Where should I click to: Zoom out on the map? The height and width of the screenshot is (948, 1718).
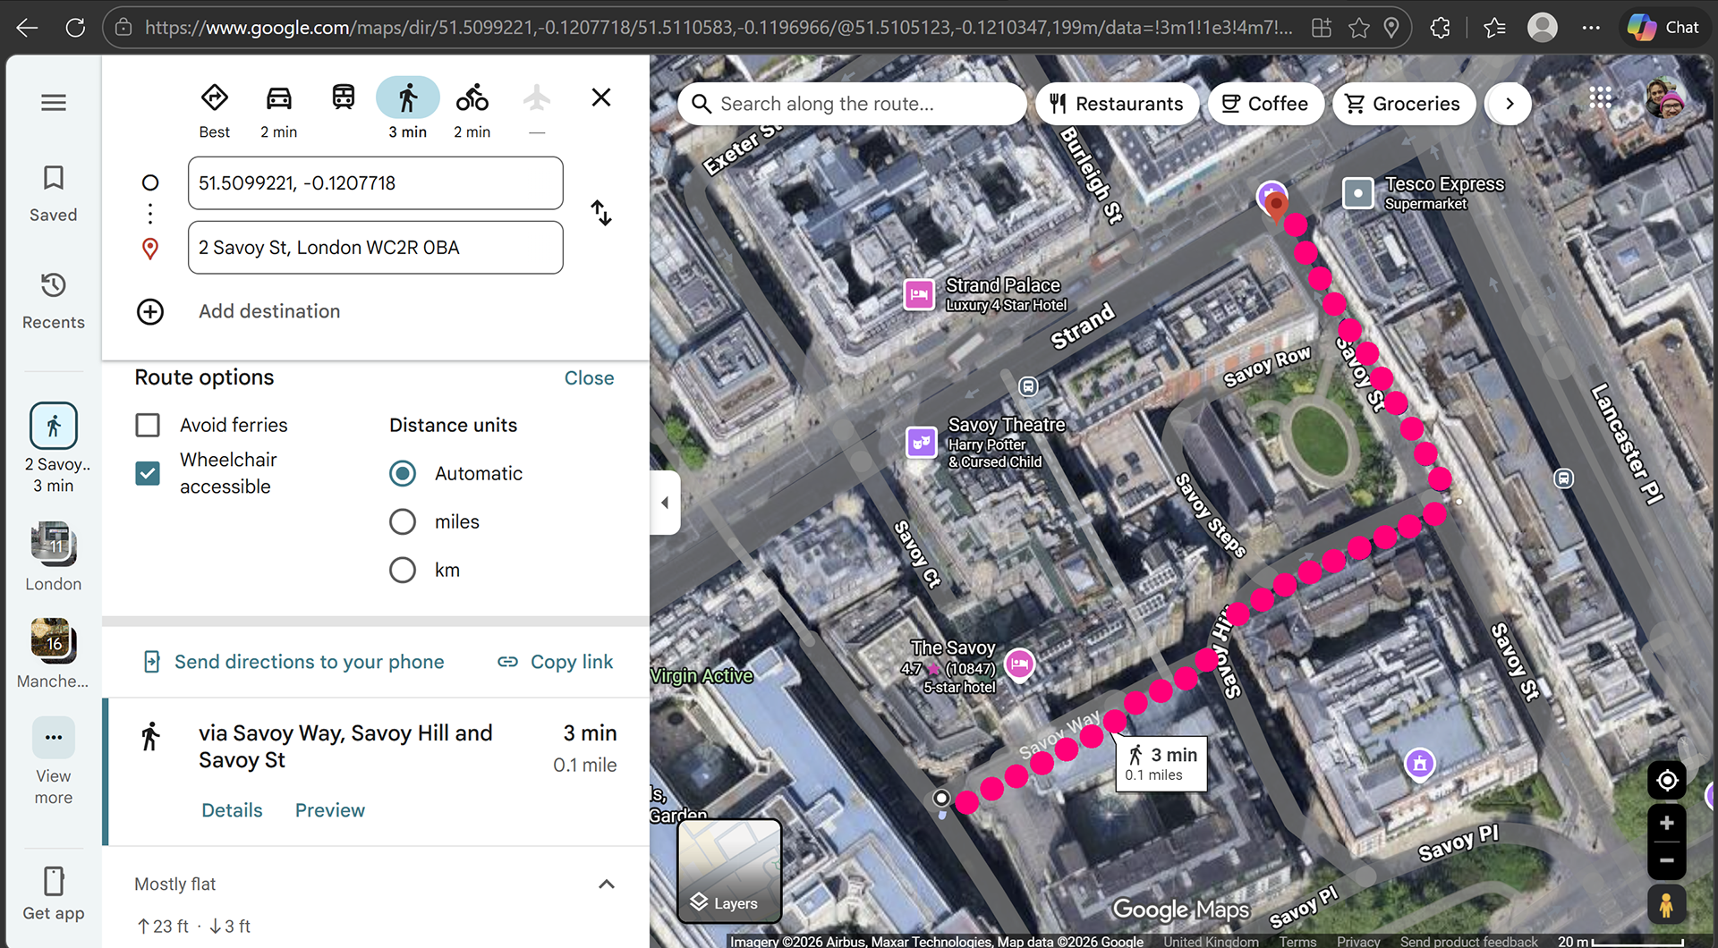(1667, 860)
